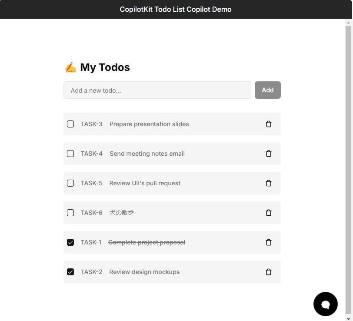Screen dimensions: 353x321
Task: Uncheck TASK-2 Review design mockups
Action: (70, 272)
